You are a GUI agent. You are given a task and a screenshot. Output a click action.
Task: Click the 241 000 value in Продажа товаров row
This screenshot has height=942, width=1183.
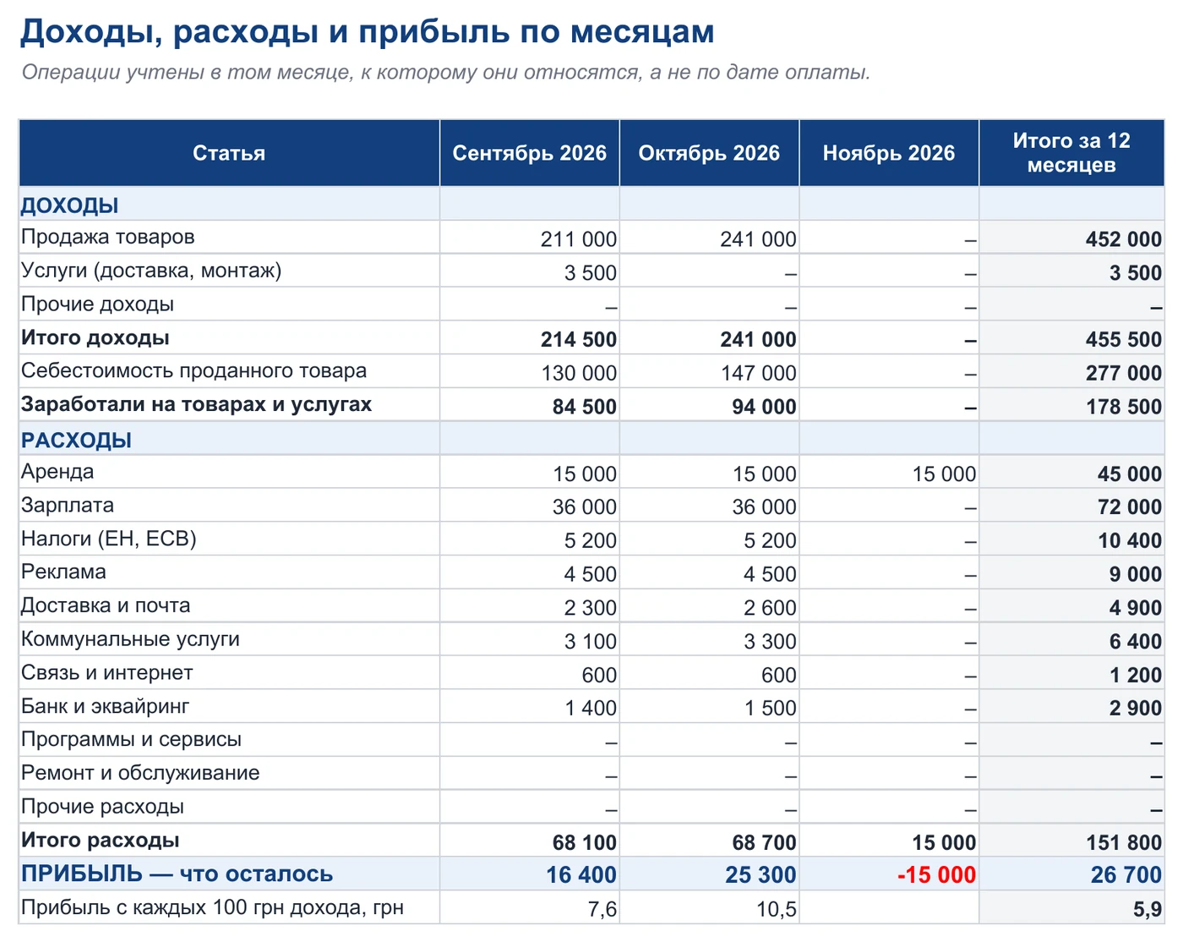click(x=758, y=239)
